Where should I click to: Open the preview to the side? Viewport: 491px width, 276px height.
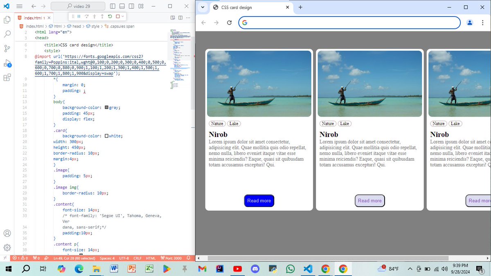173,18
